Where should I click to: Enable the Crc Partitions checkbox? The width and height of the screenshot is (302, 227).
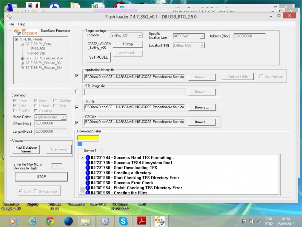click(x=261, y=76)
